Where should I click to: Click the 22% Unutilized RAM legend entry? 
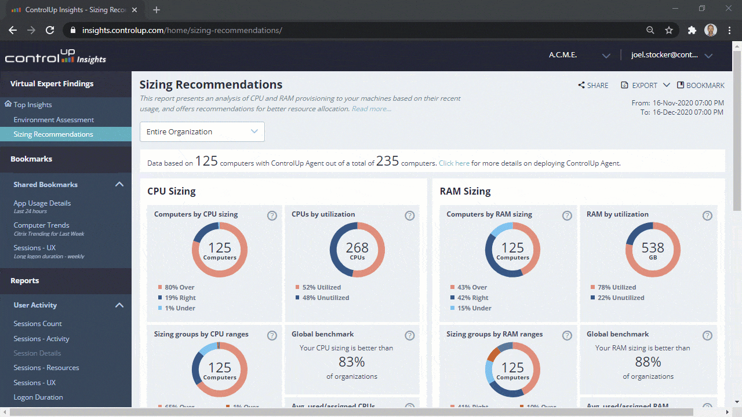(617, 298)
